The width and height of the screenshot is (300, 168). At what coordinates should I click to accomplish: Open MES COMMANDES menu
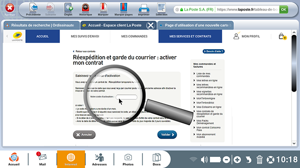(x=134, y=36)
